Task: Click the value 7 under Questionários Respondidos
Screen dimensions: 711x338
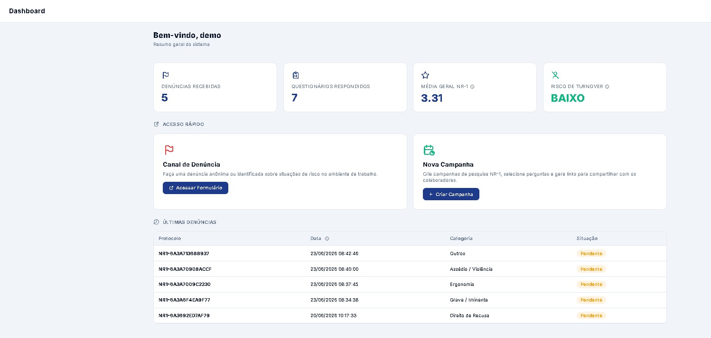Action: click(x=295, y=98)
